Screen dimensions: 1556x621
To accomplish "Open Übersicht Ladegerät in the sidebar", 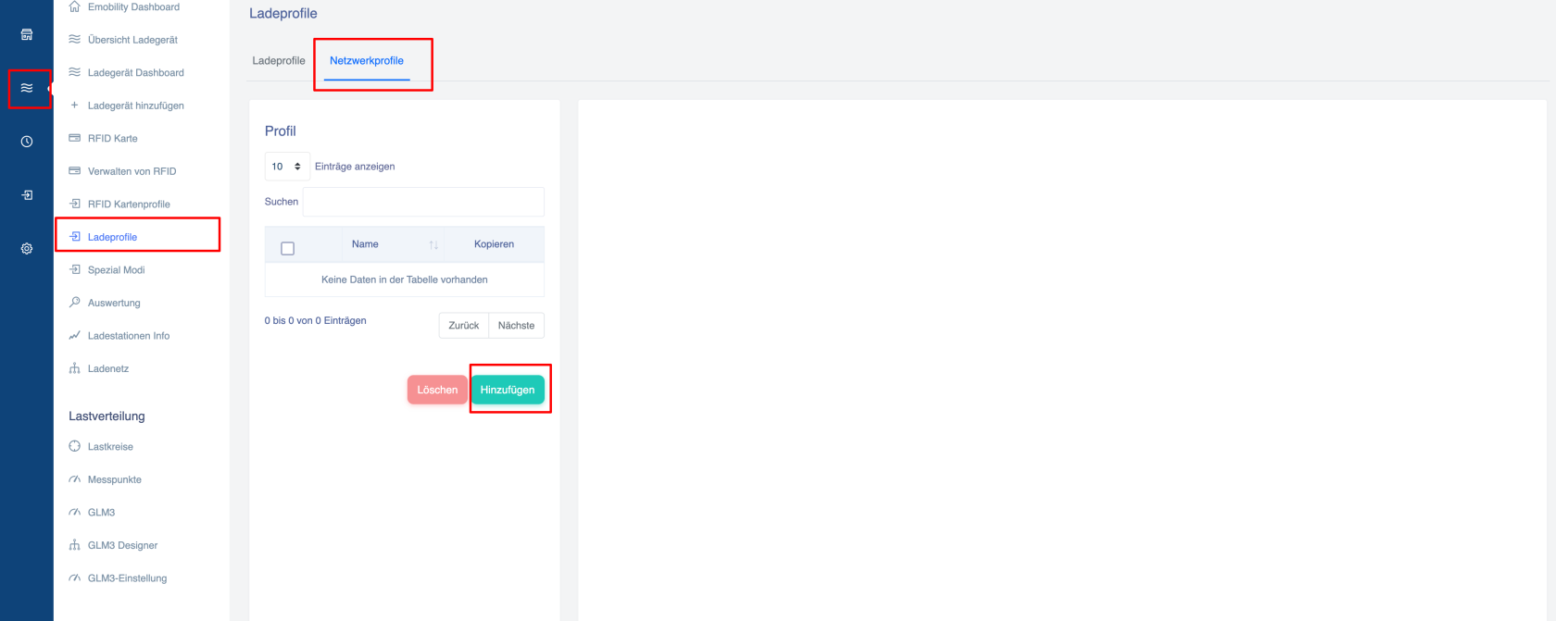I will (132, 40).
